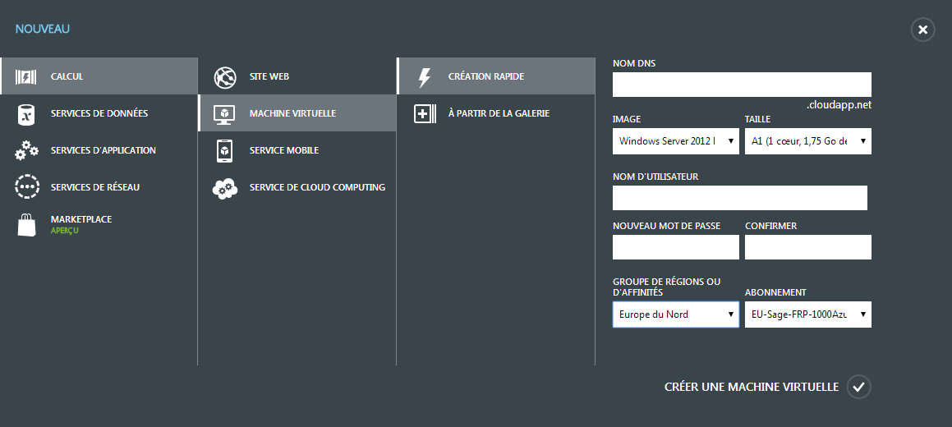The height and width of the screenshot is (427, 952).
Task: Click the Machine Virtuelle monitor icon
Action: tap(224, 114)
